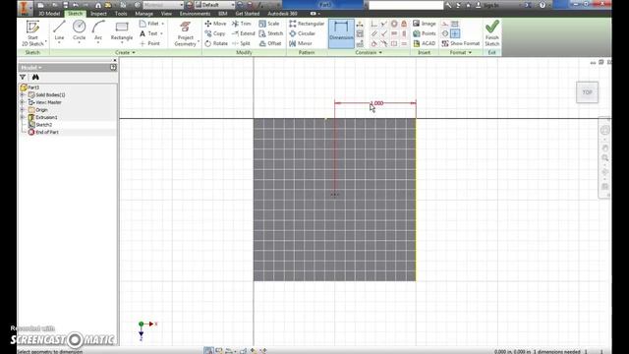Viewport: 629px width, 354px height.
Task: Start a new 2D Sketch
Action: (32, 33)
